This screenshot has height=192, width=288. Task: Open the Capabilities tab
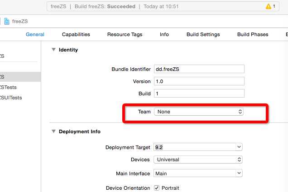76,34
